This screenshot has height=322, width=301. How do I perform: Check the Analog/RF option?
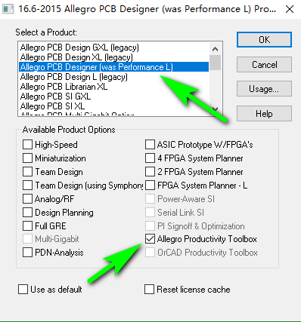tap(27, 199)
